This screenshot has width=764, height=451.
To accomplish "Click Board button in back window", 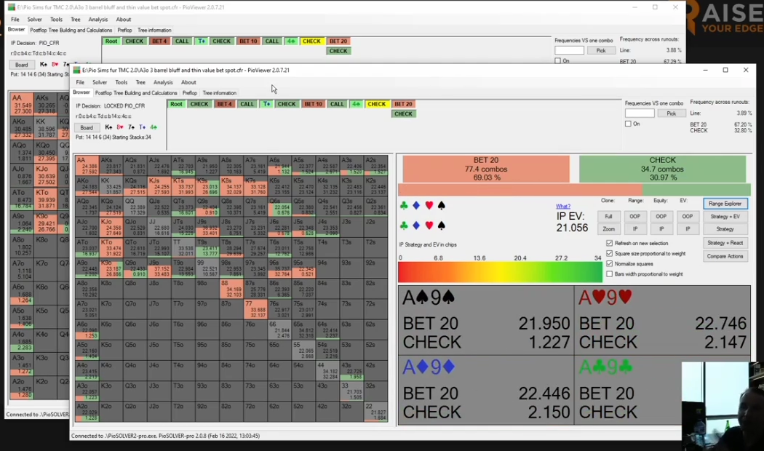I will click(x=21, y=65).
